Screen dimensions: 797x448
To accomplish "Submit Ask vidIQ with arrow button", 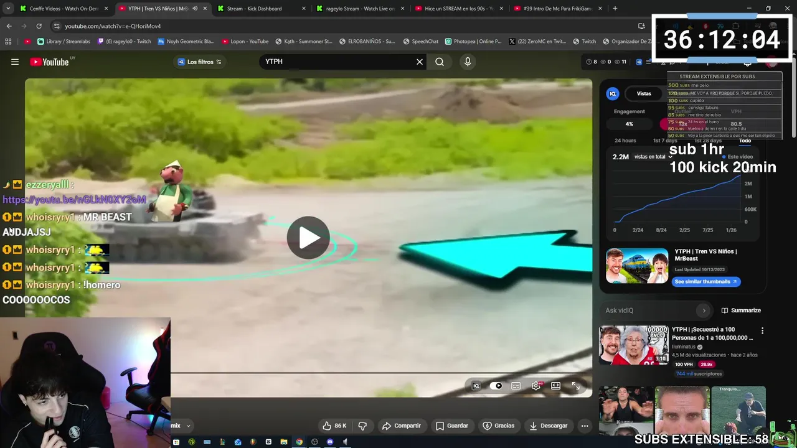I will (x=704, y=310).
